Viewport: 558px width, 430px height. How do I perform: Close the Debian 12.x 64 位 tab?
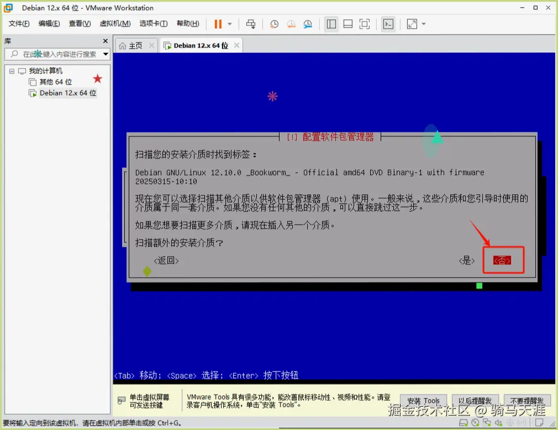pos(236,45)
